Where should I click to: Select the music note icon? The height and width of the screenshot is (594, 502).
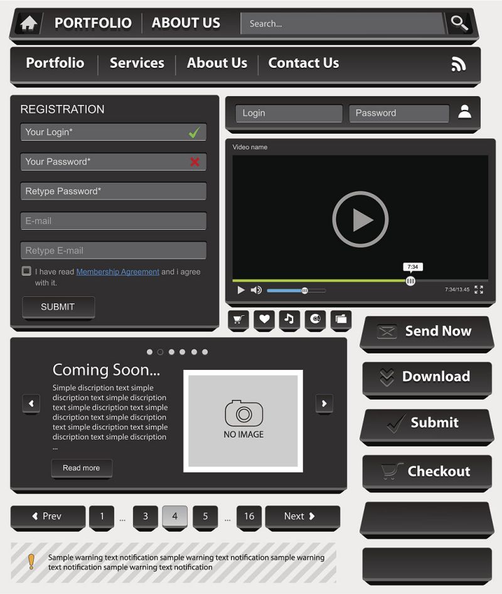pyautogui.click(x=289, y=320)
